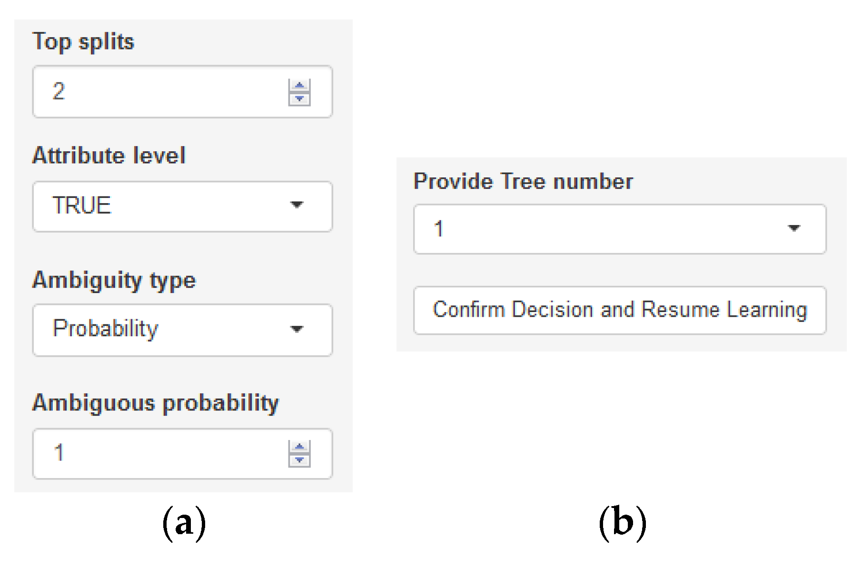Image resolution: width=862 pixels, height=567 pixels.
Task: Click the Ambiguous probability label
Action: coord(155,403)
